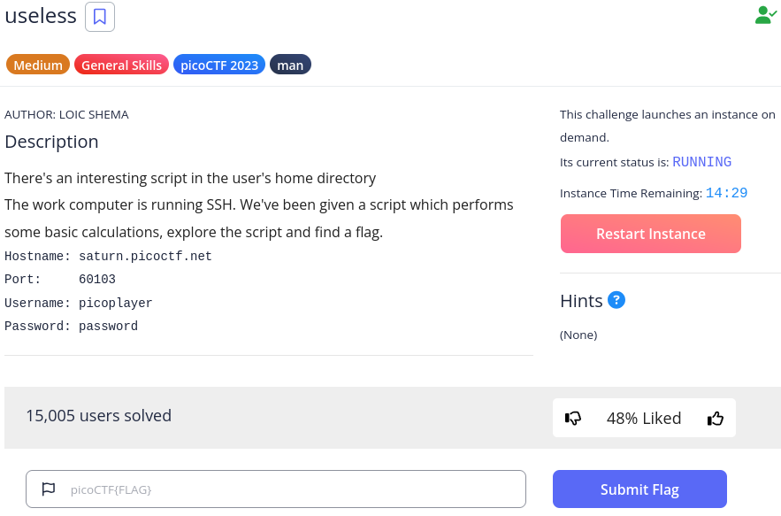Submit the entered flag
781x516 pixels.
[x=639, y=489]
